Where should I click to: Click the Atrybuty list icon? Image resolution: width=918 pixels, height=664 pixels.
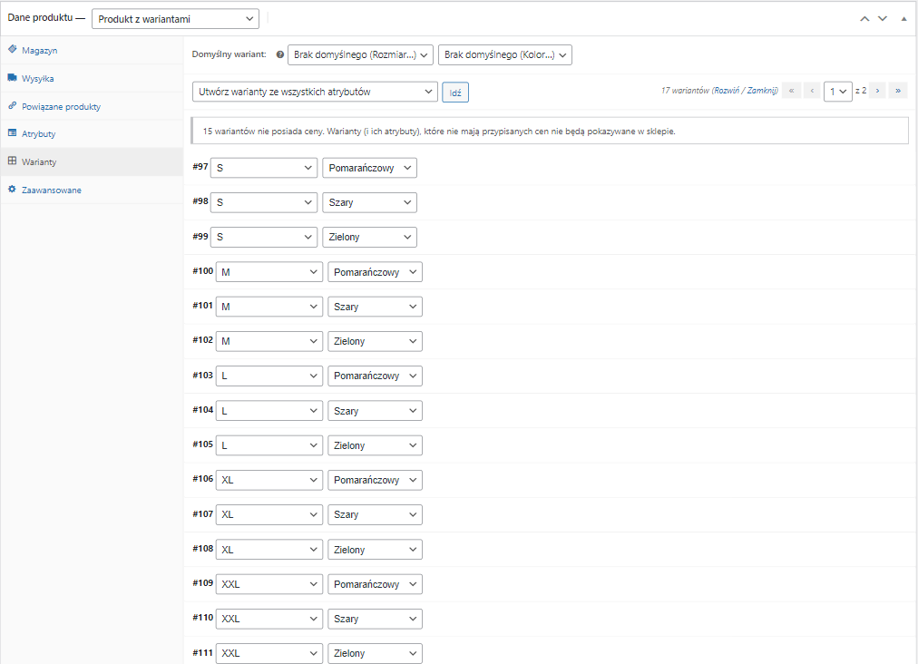point(12,133)
